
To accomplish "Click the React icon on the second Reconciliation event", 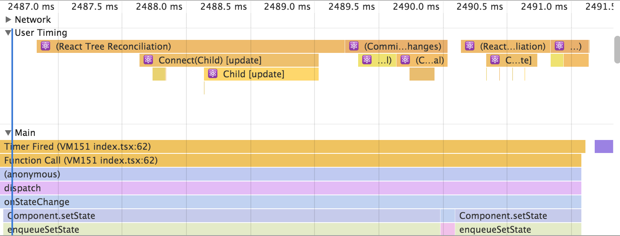I will pyautogui.click(x=469, y=46).
